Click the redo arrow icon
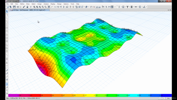This screenshot has width=177, height=100. coord(20,7)
